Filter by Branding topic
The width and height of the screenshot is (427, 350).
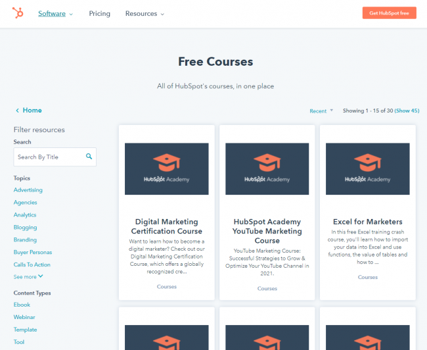tap(25, 239)
